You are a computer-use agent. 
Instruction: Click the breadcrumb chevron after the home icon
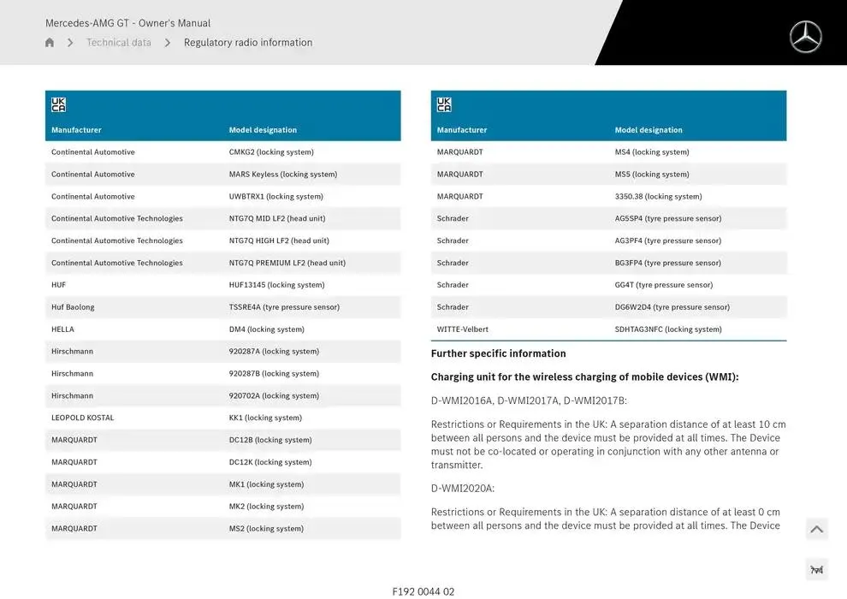[70, 43]
